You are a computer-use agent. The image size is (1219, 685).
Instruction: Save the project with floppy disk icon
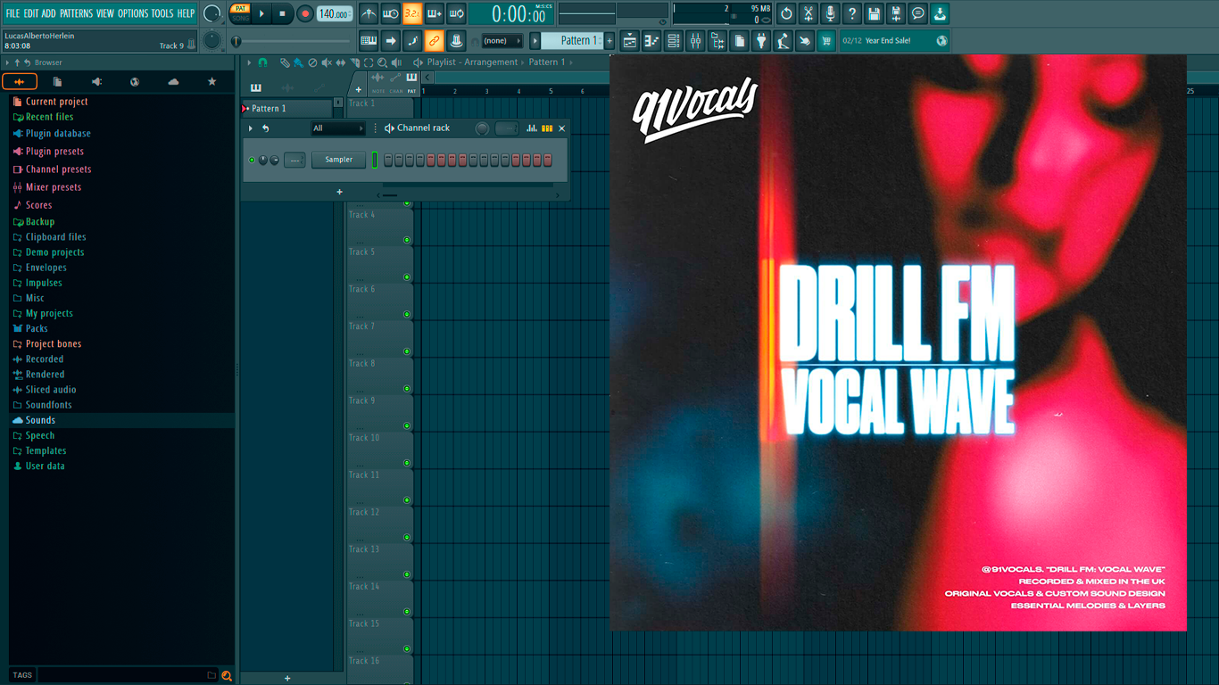click(874, 13)
